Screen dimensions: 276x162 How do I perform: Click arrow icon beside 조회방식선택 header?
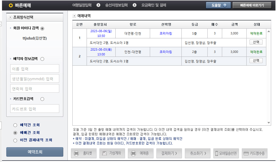point(10,17)
